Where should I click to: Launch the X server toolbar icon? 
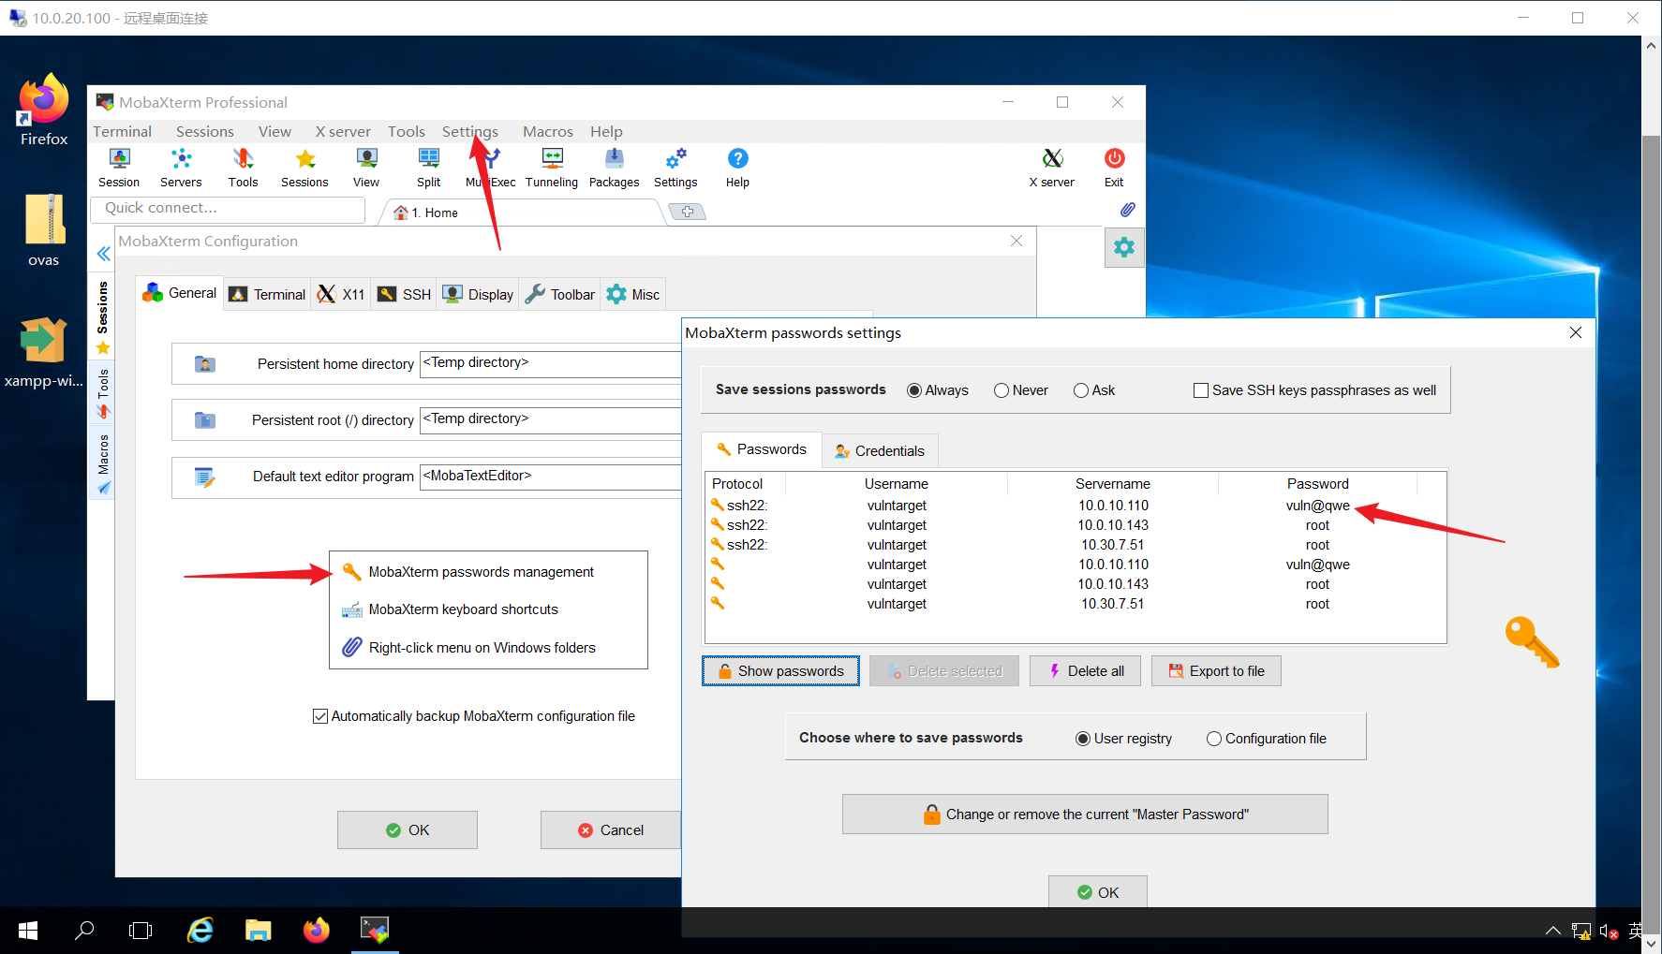[x=1052, y=169]
